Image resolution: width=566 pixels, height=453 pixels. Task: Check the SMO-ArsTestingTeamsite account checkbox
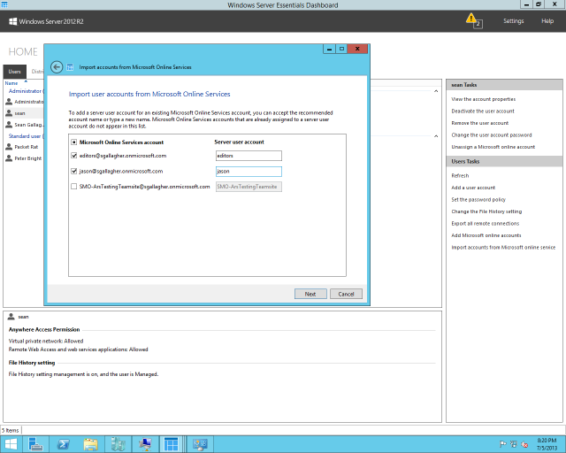click(x=74, y=187)
